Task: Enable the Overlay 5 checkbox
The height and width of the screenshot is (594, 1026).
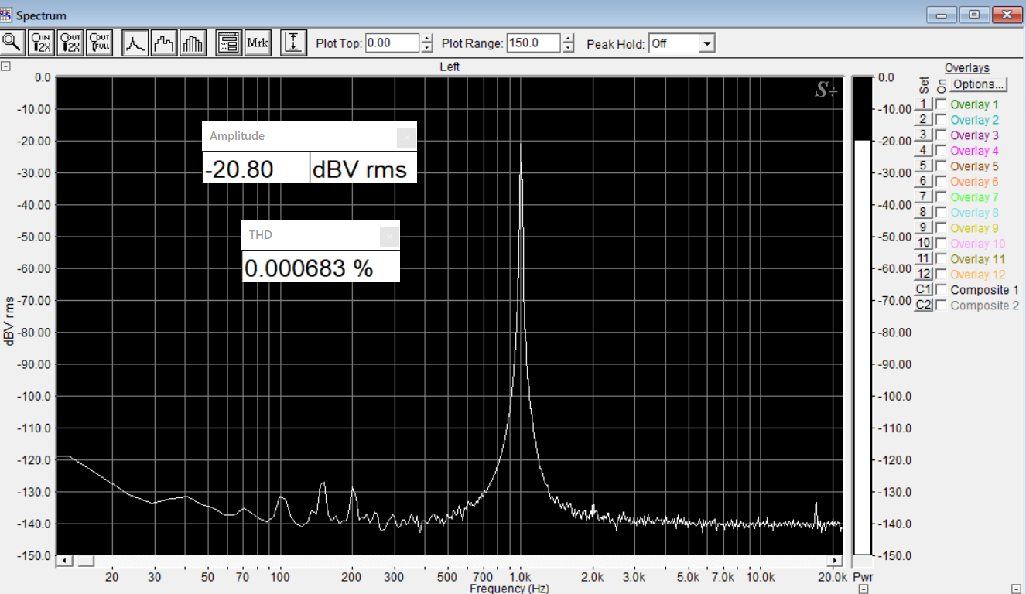Action: 941,166
